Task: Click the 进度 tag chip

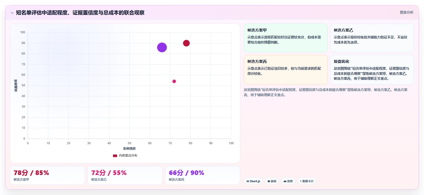Action: 288,181
